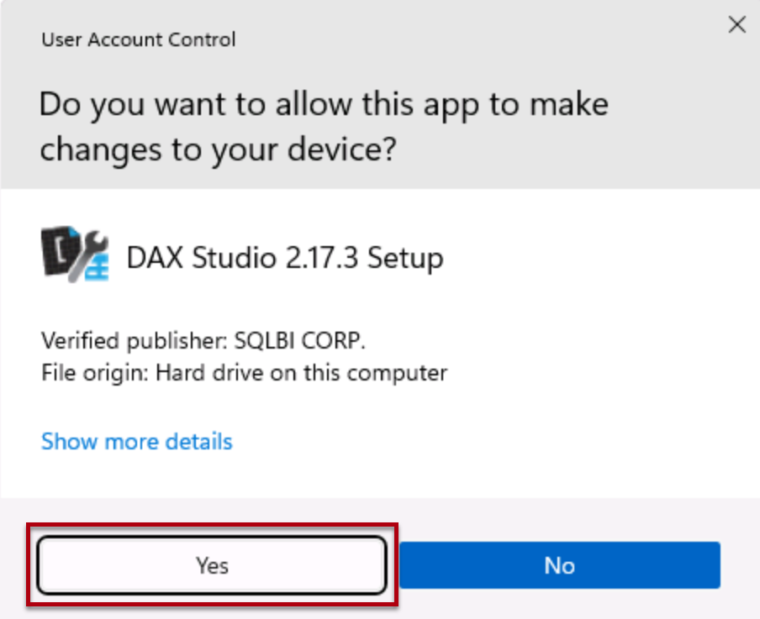Image resolution: width=760 pixels, height=619 pixels.
Task: Click the 'File origin:' label
Action: pos(95,373)
